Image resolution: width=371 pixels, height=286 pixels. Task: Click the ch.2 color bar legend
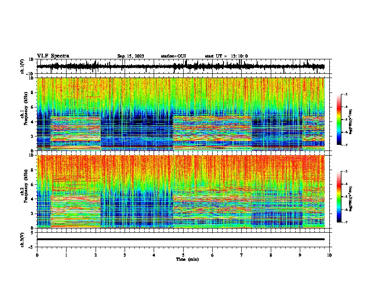339,197
